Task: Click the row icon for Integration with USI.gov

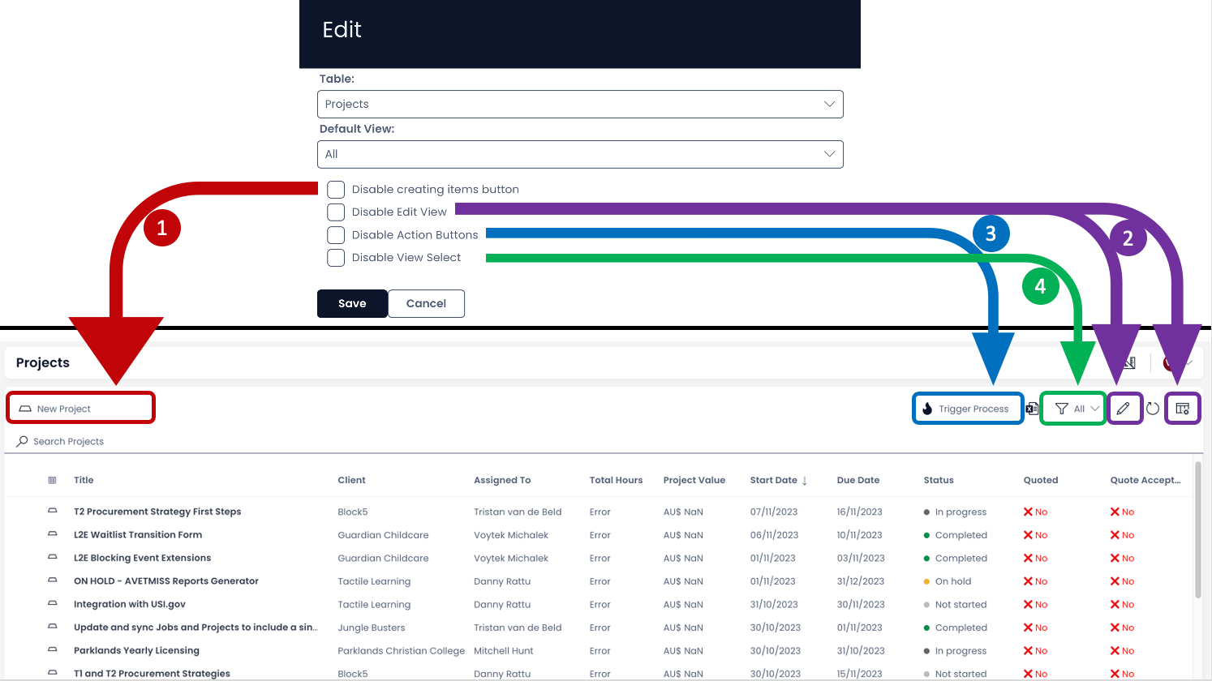Action: (x=53, y=604)
